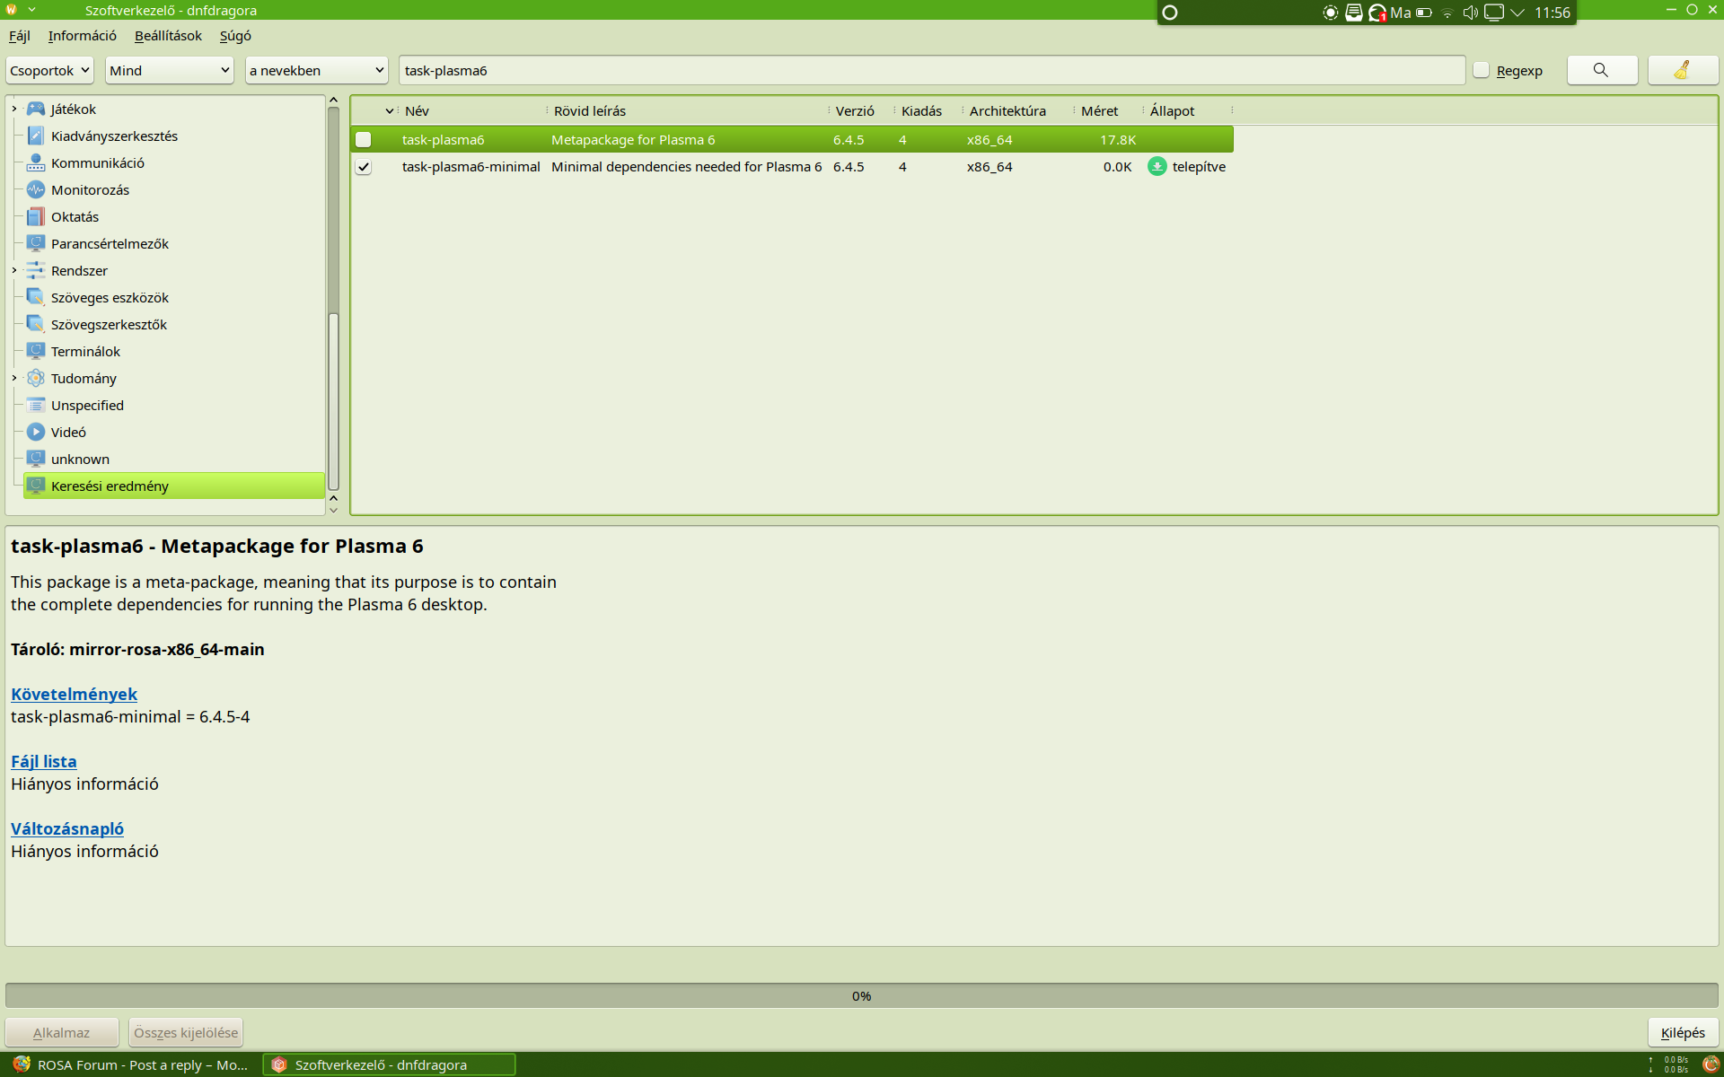The height and width of the screenshot is (1077, 1724).
Task: Open the Beállítások menu
Action: tap(168, 36)
